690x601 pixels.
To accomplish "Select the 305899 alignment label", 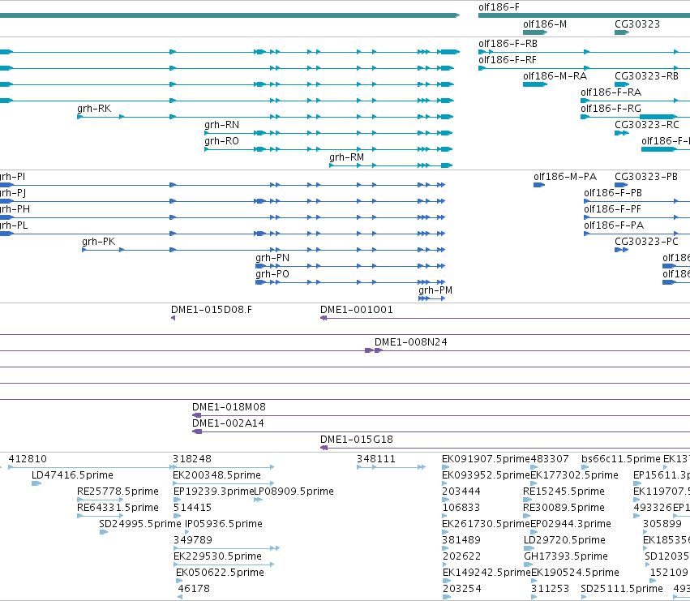I will (x=662, y=524).
